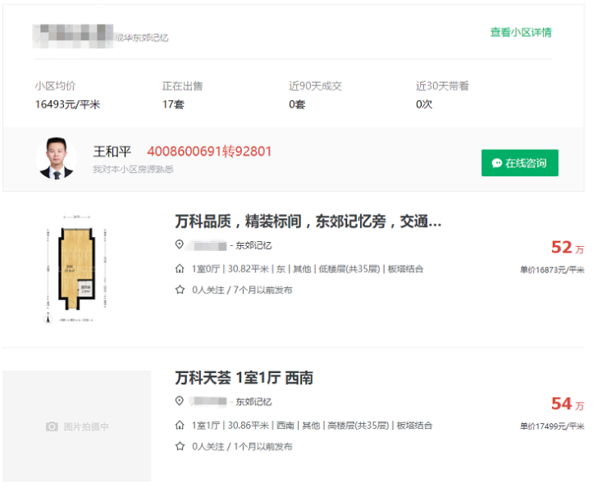Click 我对本小区房源熟悉 agent tagline
Viewport: 607px width, 488px height.
(133, 169)
